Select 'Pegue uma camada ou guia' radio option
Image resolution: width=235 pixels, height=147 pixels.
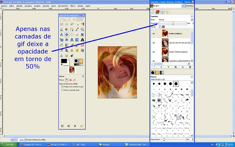point(62,86)
